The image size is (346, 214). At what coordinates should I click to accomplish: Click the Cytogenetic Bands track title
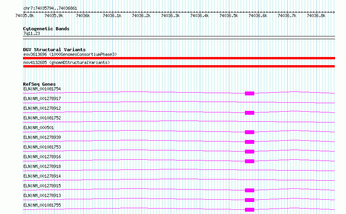point(46,29)
